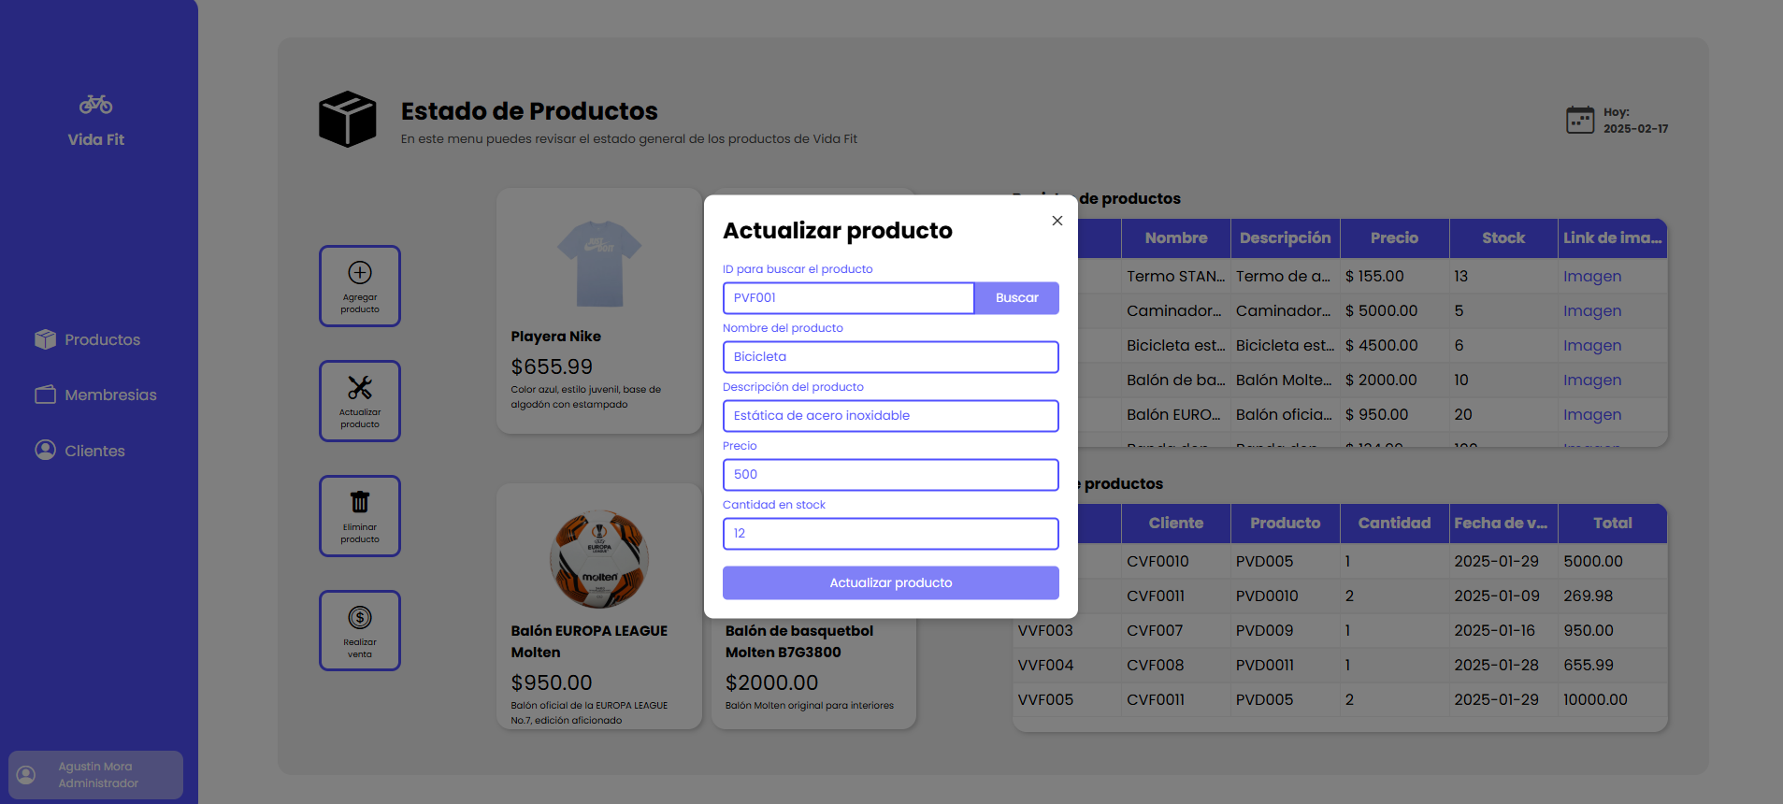Viewport: 1783px width, 804px height.
Task: Click the Playera Nike product title
Action: (x=555, y=336)
